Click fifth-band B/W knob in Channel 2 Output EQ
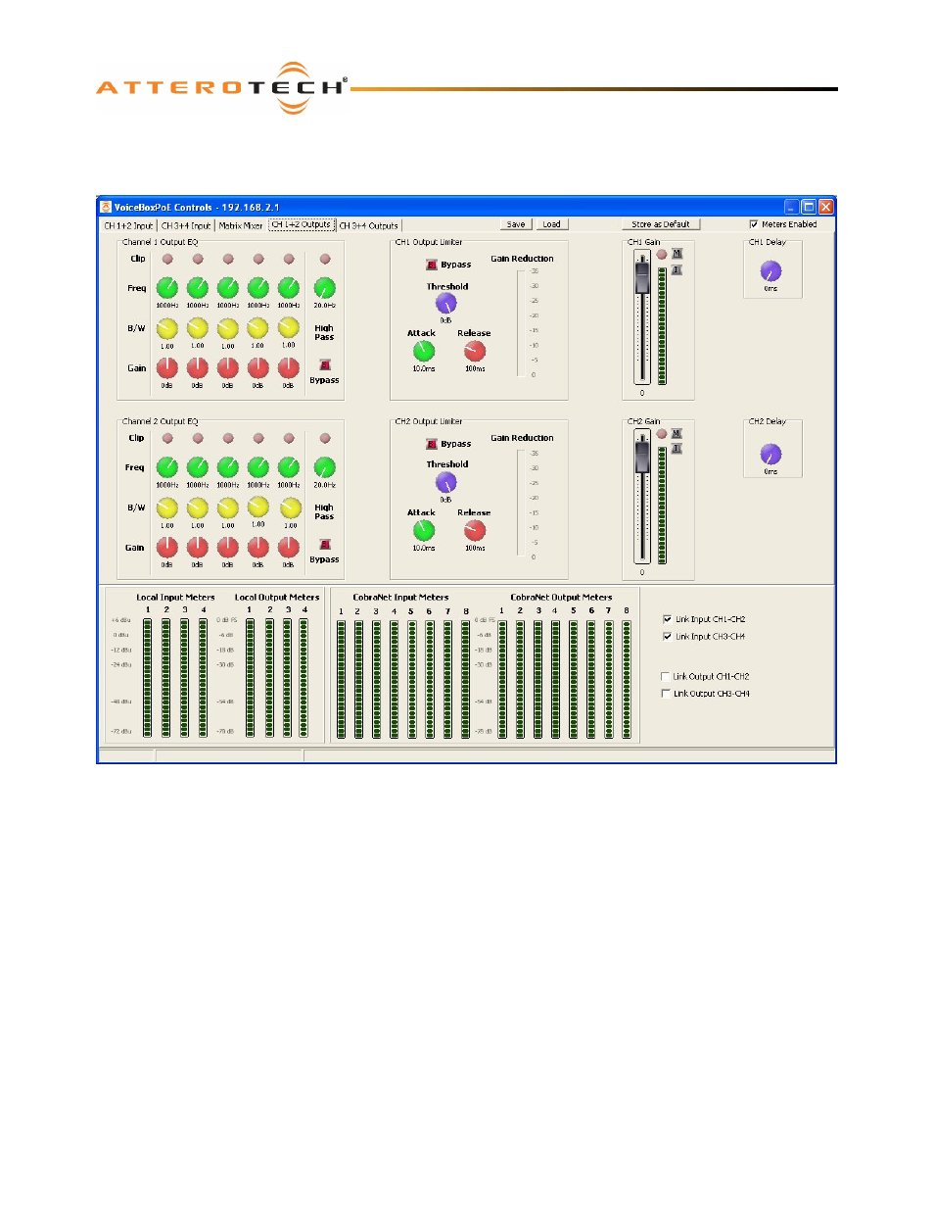Image resolution: width=934 pixels, height=1210 pixels. (291, 508)
